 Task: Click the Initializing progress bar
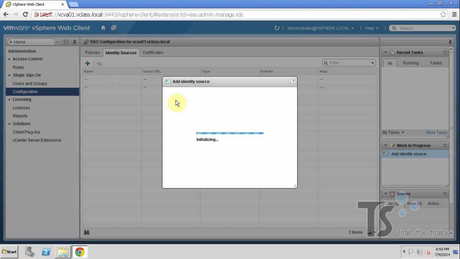tap(230, 133)
